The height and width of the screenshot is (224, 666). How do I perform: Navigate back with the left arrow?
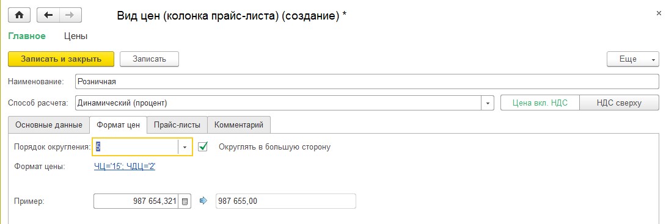(x=48, y=15)
